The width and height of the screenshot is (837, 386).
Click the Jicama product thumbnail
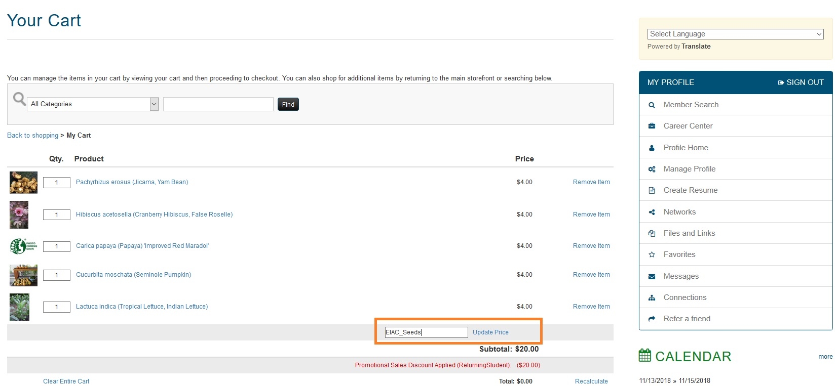23,183
